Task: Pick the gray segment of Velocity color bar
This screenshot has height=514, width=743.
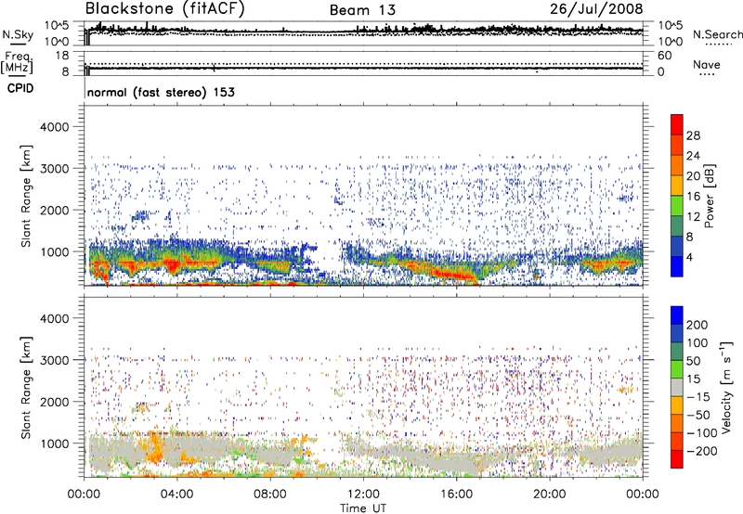Action: [x=677, y=387]
